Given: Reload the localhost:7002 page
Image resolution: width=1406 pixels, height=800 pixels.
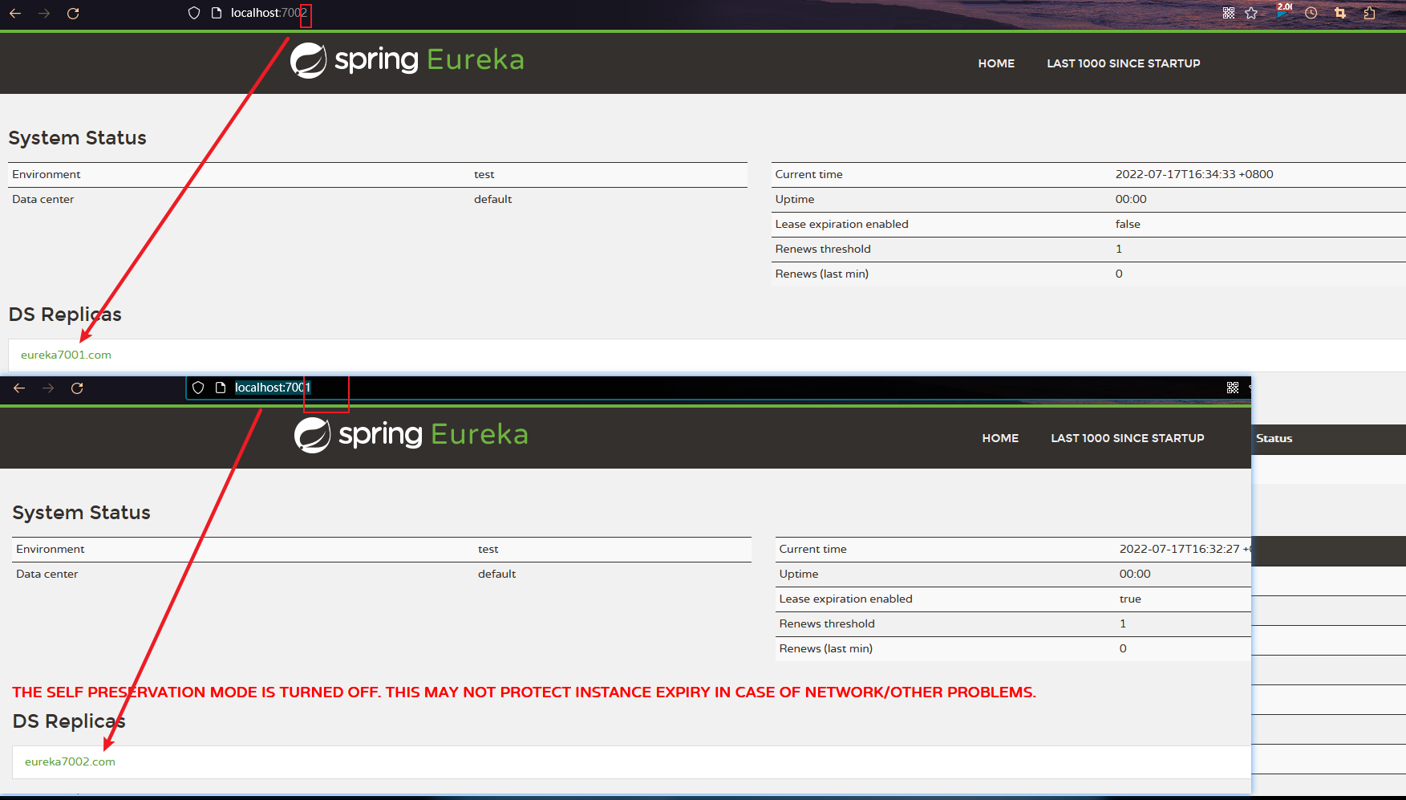Looking at the screenshot, I should [73, 14].
